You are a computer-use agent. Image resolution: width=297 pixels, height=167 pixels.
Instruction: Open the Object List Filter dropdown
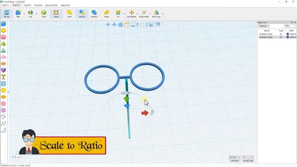click(290, 26)
